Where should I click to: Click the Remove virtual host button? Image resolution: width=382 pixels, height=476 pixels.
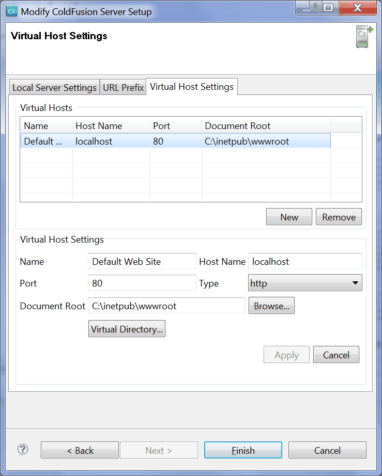[339, 217]
